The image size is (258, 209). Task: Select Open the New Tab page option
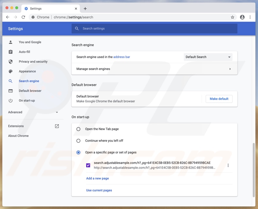[78, 129]
